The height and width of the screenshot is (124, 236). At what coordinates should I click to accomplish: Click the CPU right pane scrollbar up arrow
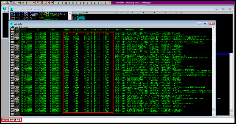(231, 55)
